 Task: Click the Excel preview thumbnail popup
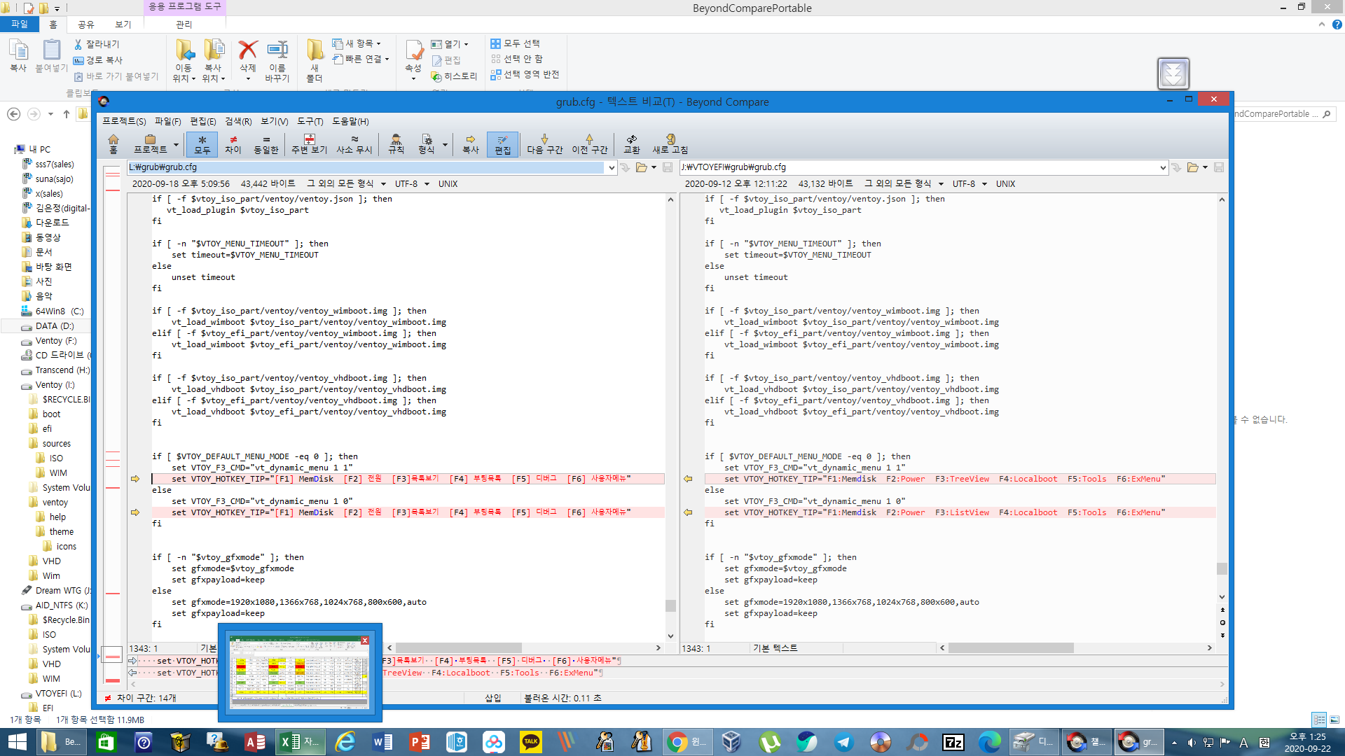[x=300, y=673]
